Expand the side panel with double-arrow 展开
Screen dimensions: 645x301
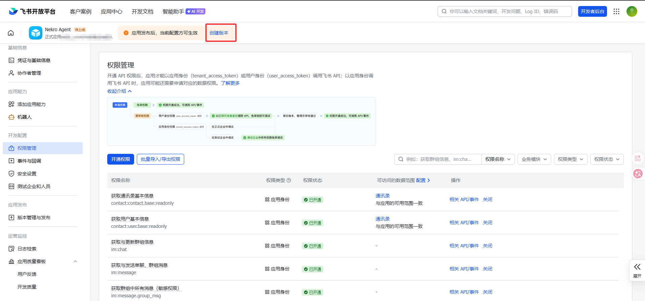point(637,270)
